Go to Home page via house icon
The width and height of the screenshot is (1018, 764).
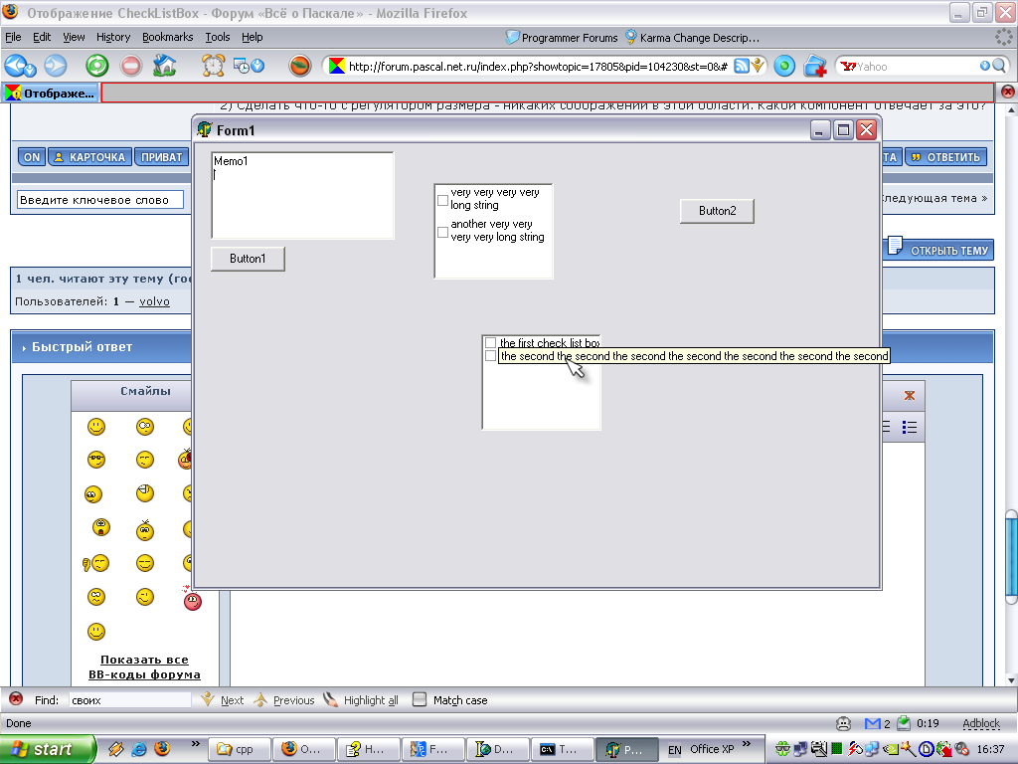click(165, 67)
